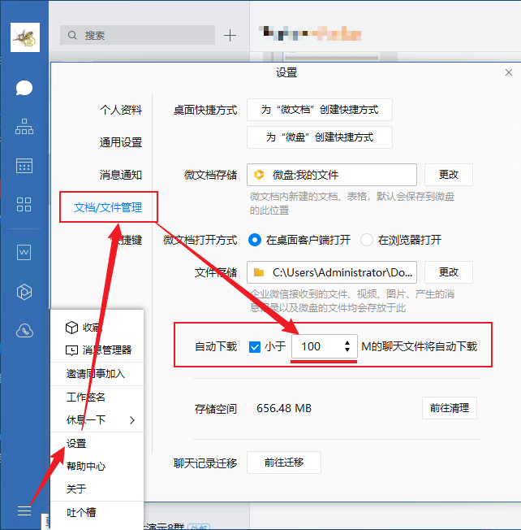Expand the 休息一下 submenu

tap(97, 419)
